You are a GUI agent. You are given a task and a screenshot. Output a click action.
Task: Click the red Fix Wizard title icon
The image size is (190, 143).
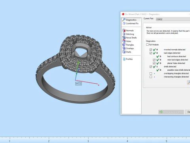pos(123,14)
